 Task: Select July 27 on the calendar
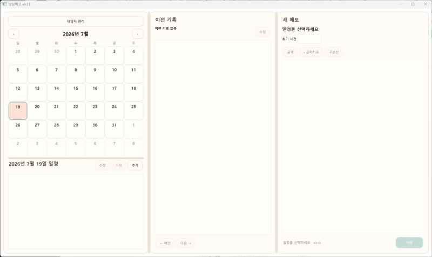tap(37, 129)
